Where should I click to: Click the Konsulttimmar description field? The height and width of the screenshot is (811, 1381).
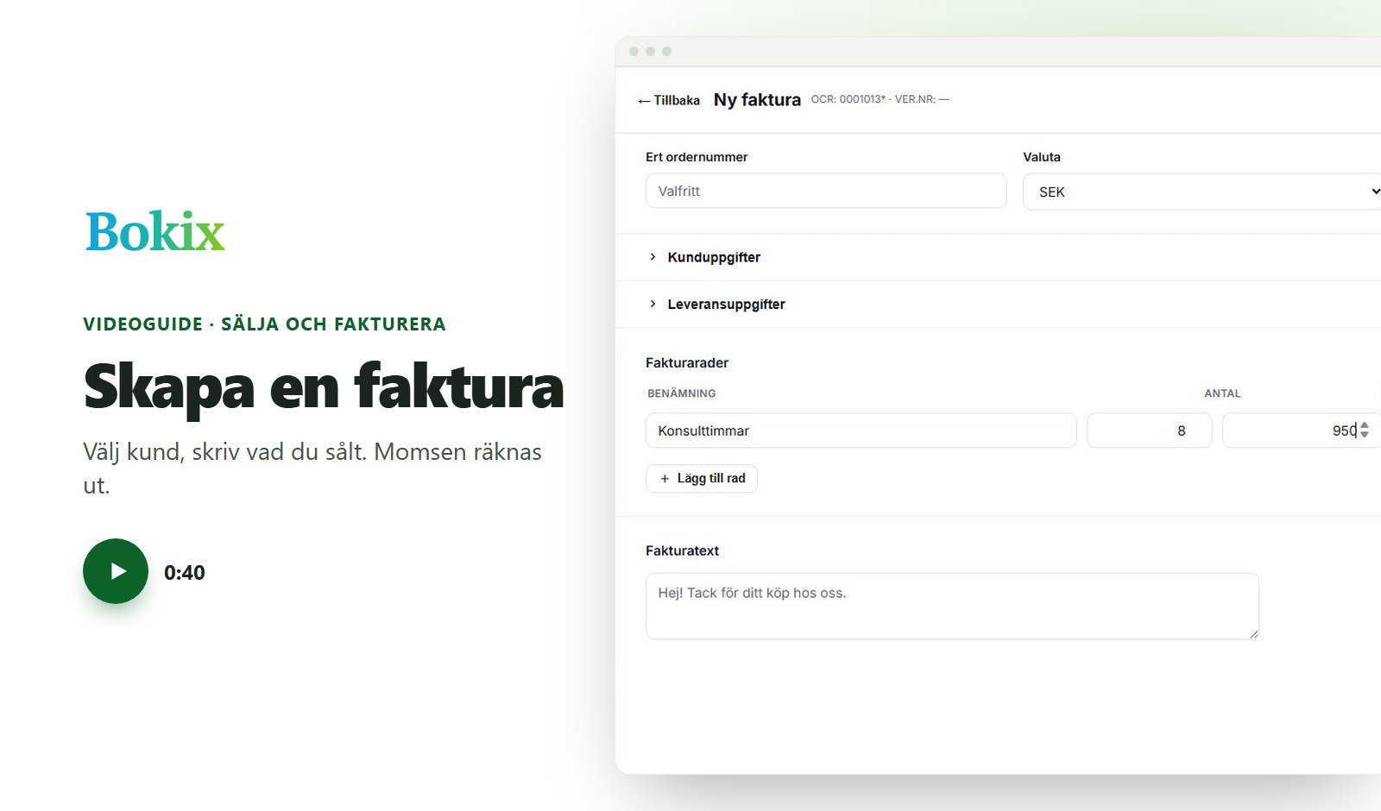point(861,431)
